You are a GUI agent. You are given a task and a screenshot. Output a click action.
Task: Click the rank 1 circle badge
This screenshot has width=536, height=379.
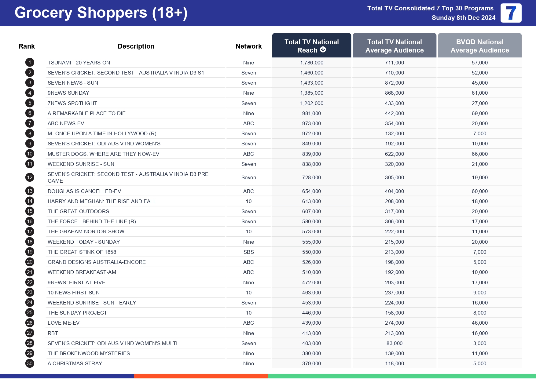(x=30, y=63)
